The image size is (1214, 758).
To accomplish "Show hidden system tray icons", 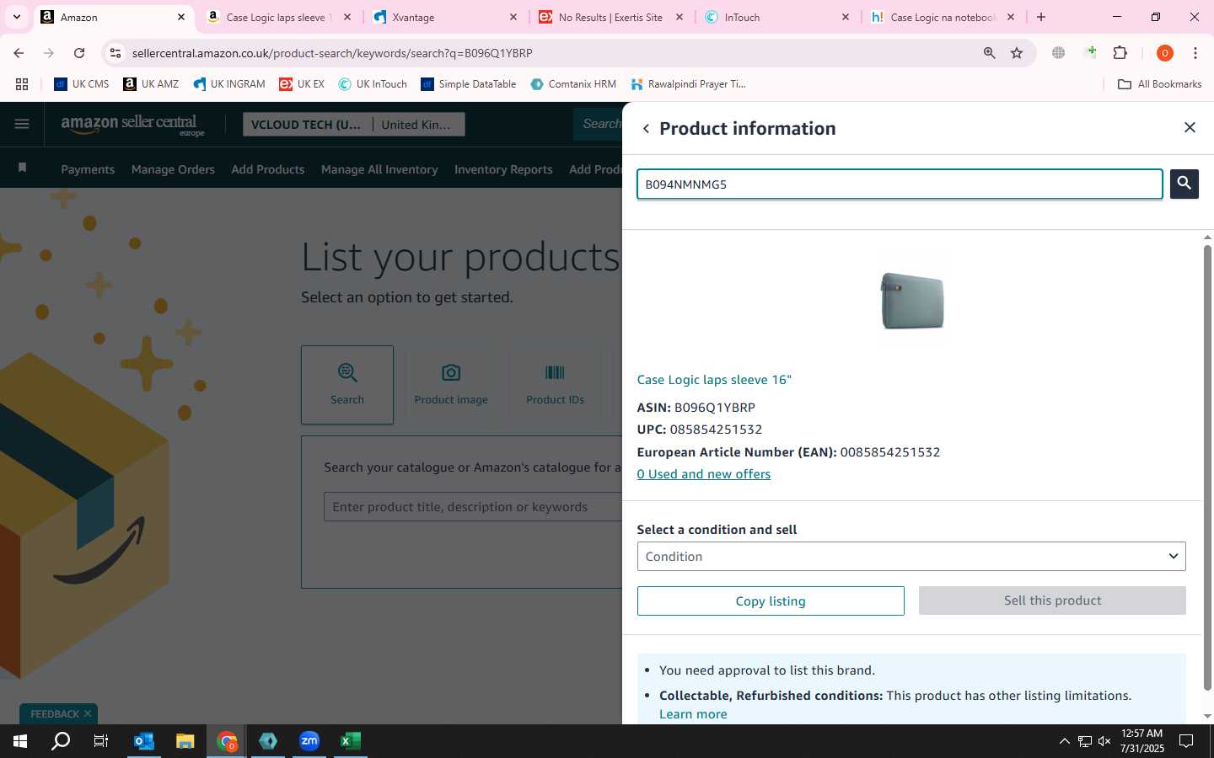I will tap(1064, 741).
